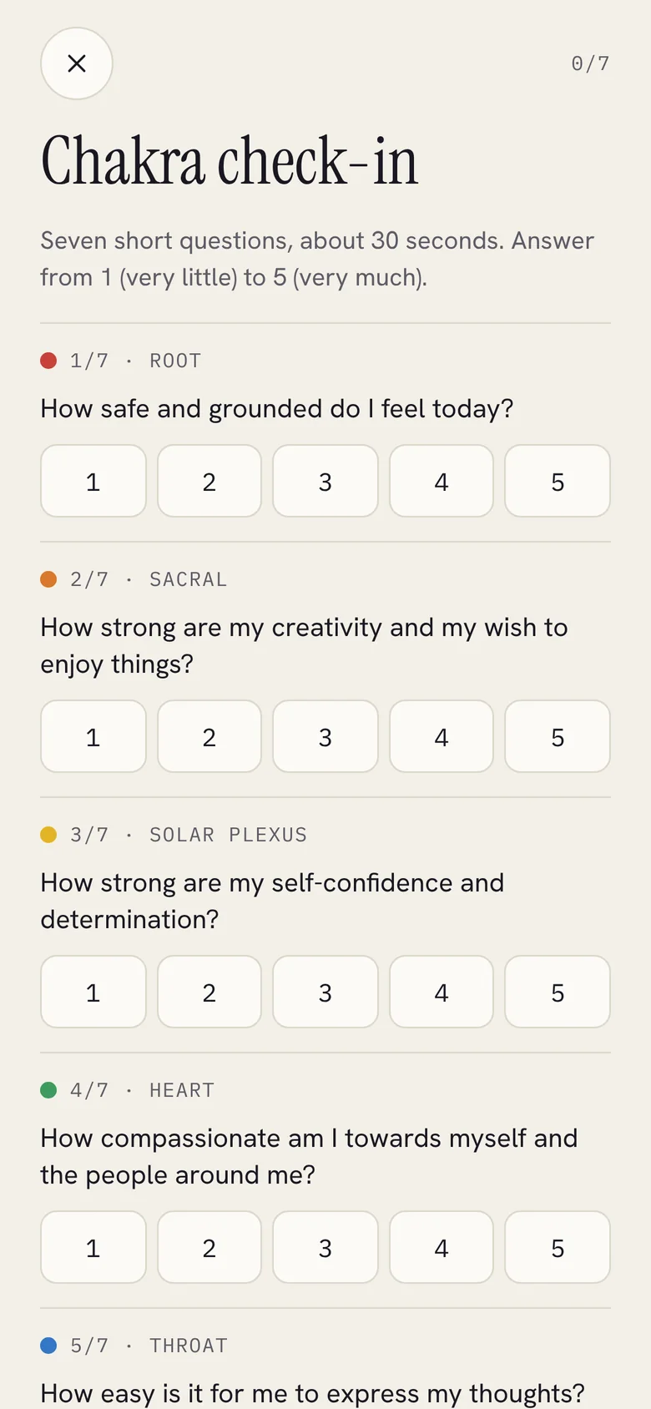Click the green Heart chakra dot
The height and width of the screenshot is (1409, 651).
click(x=48, y=1090)
